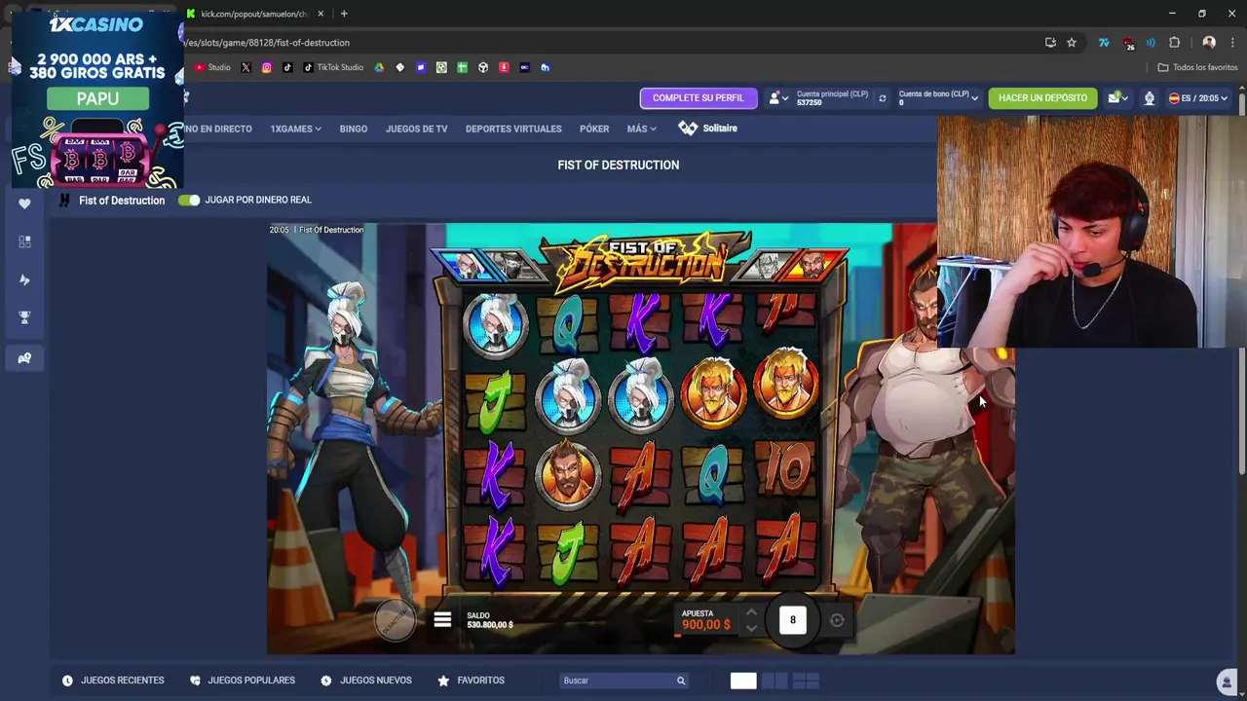Open YouTube Studio bookmark
The width and height of the screenshot is (1247, 701).
coord(212,67)
